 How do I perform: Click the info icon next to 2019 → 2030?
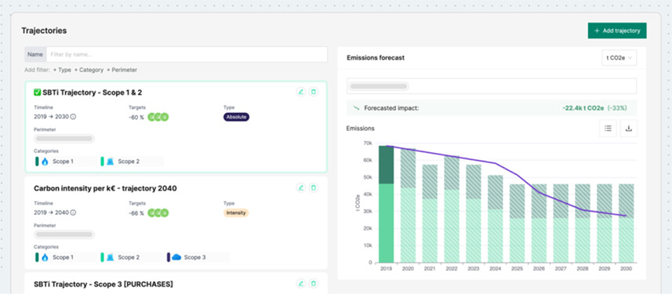(x=73, y=117)
